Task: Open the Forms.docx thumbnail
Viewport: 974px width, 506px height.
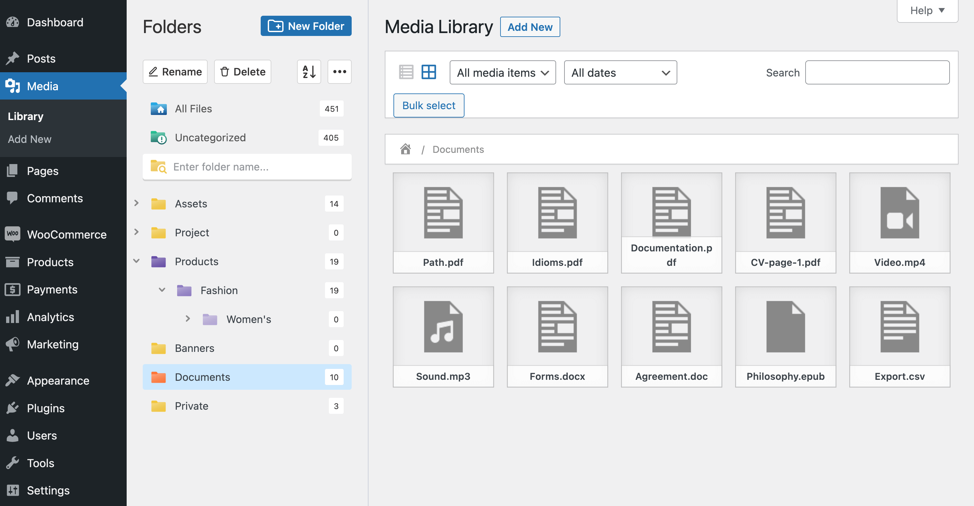Action: [x=557, y=337]
